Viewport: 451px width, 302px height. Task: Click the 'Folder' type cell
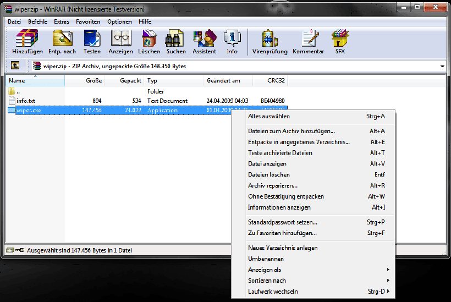point(156,91)
